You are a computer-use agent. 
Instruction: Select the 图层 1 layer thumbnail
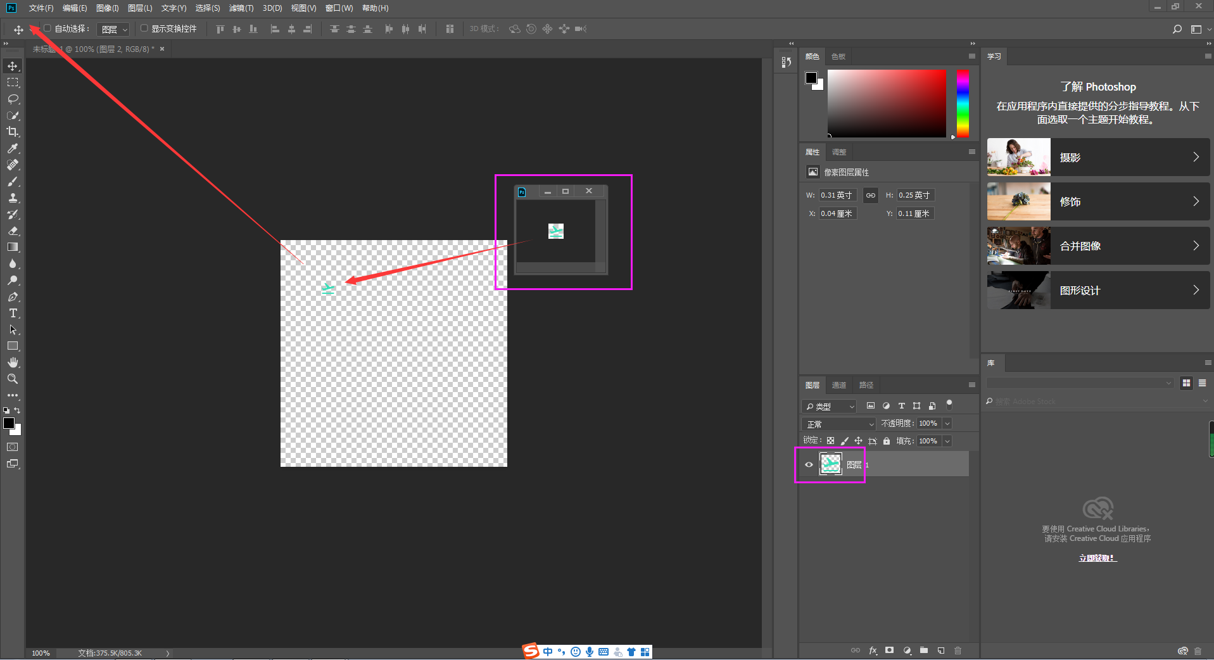coord(831,464)
